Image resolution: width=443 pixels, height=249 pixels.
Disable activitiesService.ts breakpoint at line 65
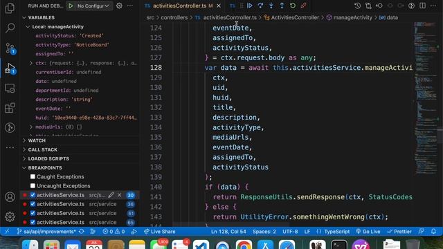click(33, 222)
